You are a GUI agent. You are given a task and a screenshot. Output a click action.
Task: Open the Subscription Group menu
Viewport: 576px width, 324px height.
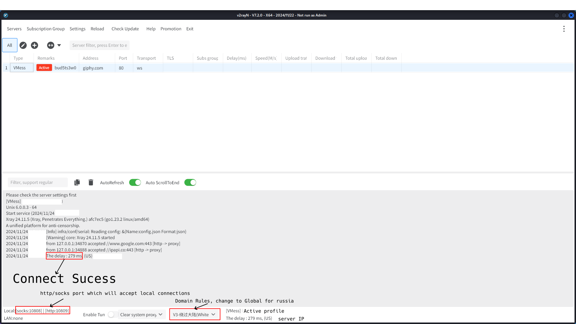(x=46, y=29)
